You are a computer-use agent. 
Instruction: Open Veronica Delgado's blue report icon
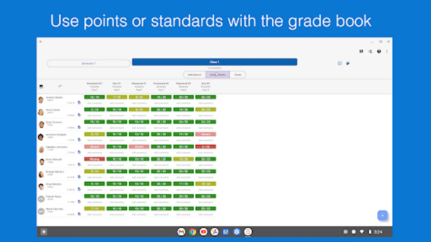point(79,140)
